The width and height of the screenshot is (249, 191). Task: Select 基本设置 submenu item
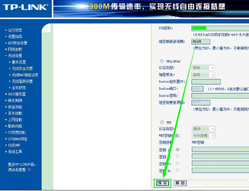pyautogui.click(x=19, y=62)
